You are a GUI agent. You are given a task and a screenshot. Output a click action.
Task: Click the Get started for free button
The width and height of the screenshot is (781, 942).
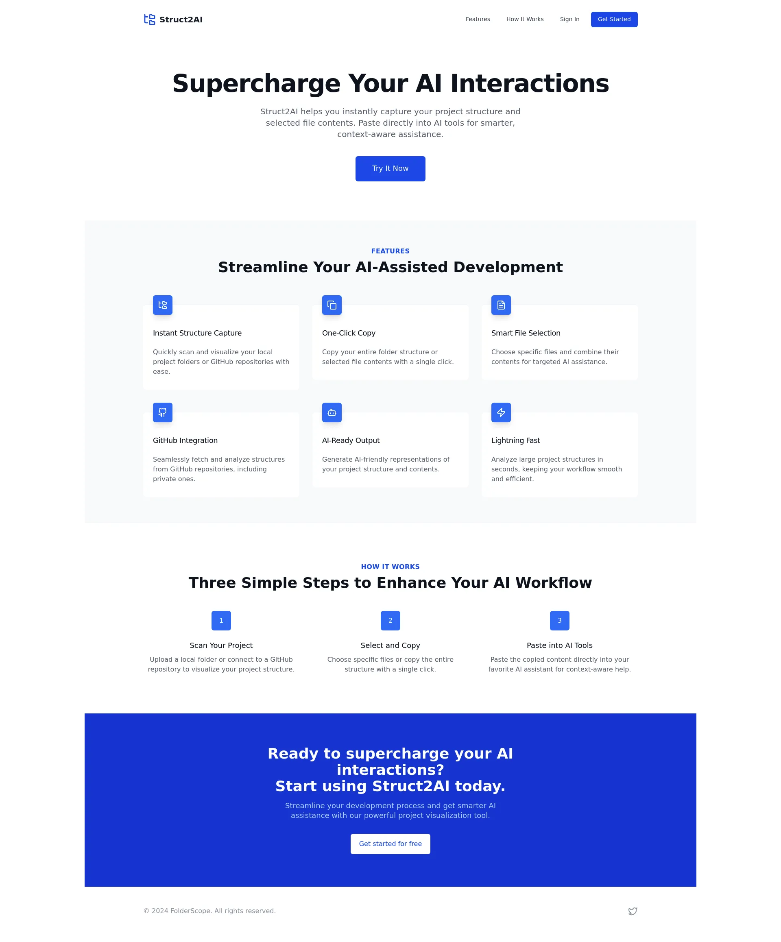pos(390,844)
